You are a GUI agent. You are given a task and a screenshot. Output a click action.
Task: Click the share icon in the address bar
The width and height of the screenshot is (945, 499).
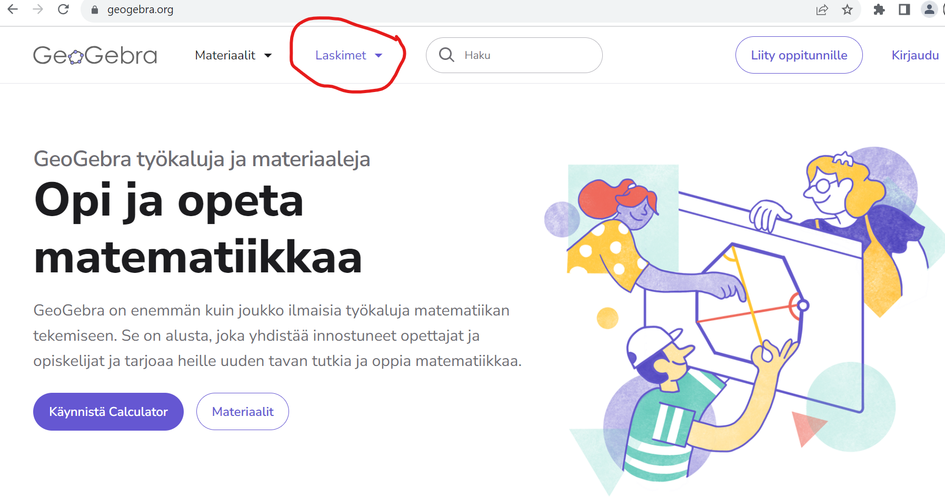click(822, 9)
